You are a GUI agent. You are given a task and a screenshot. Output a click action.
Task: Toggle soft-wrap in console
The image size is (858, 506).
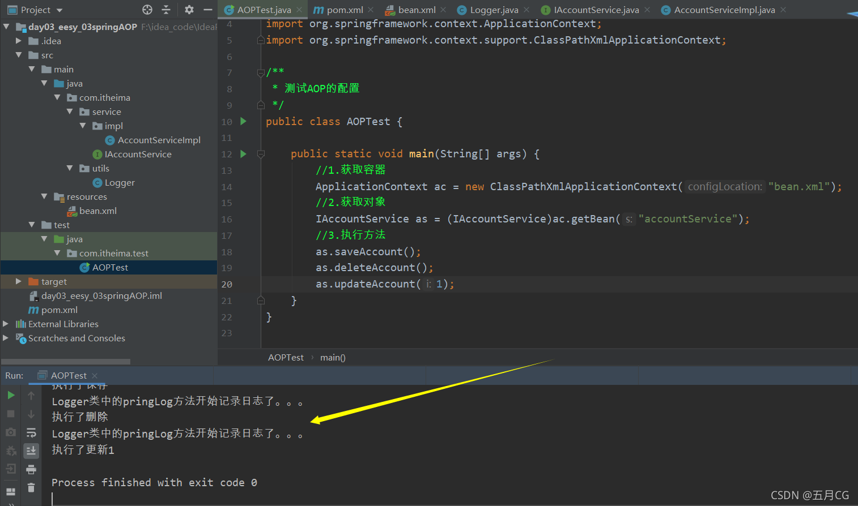click(31, 433)
